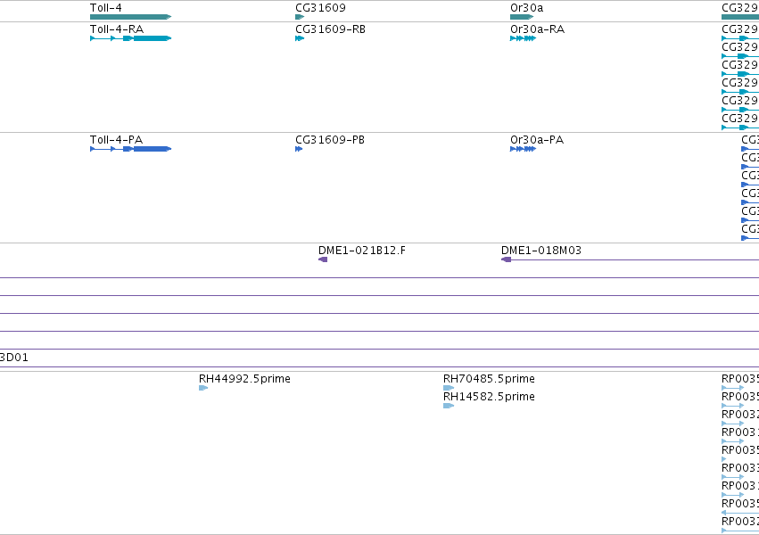Select the RH44992.5prime EST arrow

(203, 388)
